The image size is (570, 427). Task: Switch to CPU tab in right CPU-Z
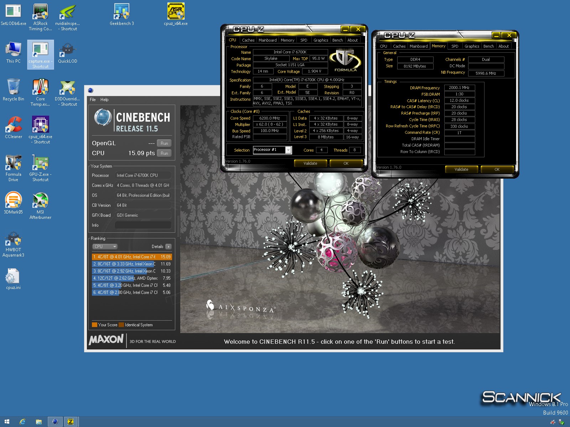click(383, 46)
